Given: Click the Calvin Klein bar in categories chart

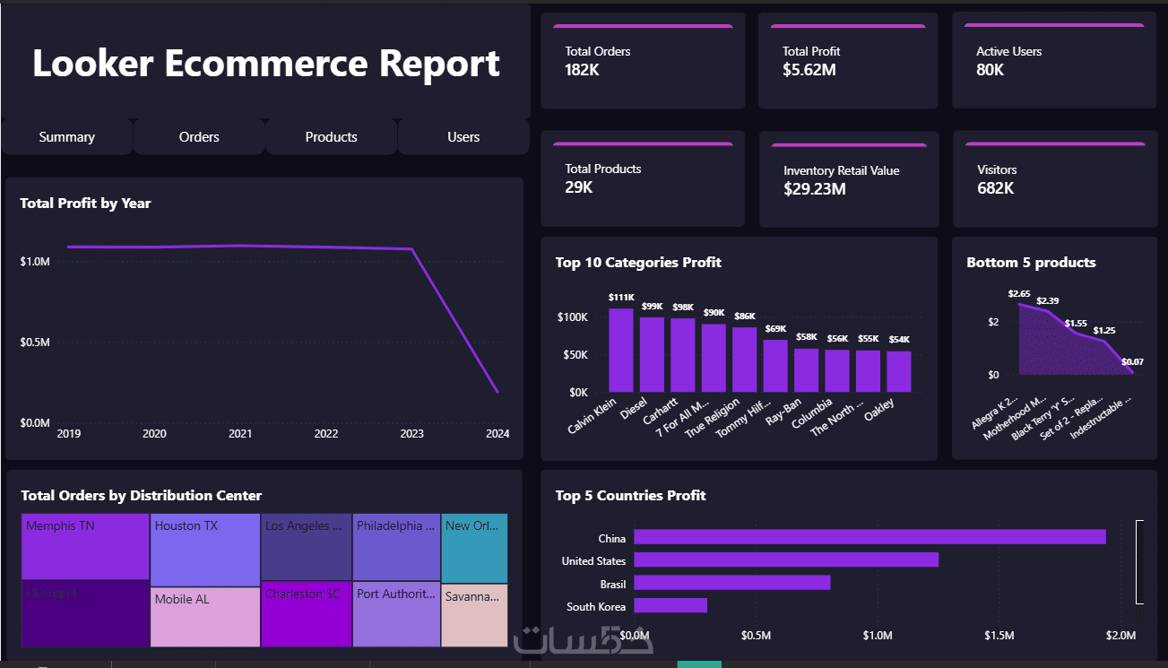Looking at the screenshot, I should pyautogui.click(x=621, y=351).
